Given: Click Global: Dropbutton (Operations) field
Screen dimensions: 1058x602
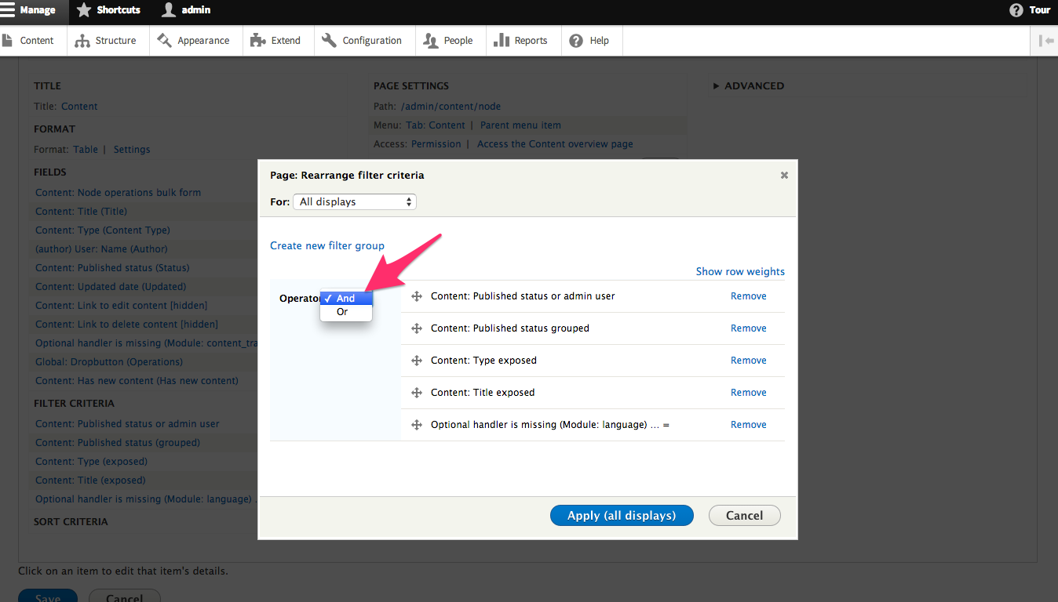Looking at the screenshot, I should point(109,362).
